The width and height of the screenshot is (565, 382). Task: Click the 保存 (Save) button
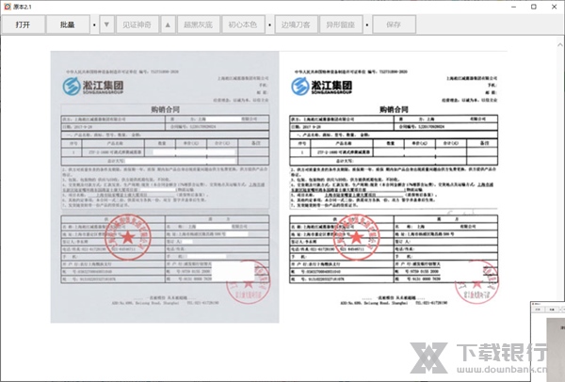pyautogui.click(x=394, y=24)
